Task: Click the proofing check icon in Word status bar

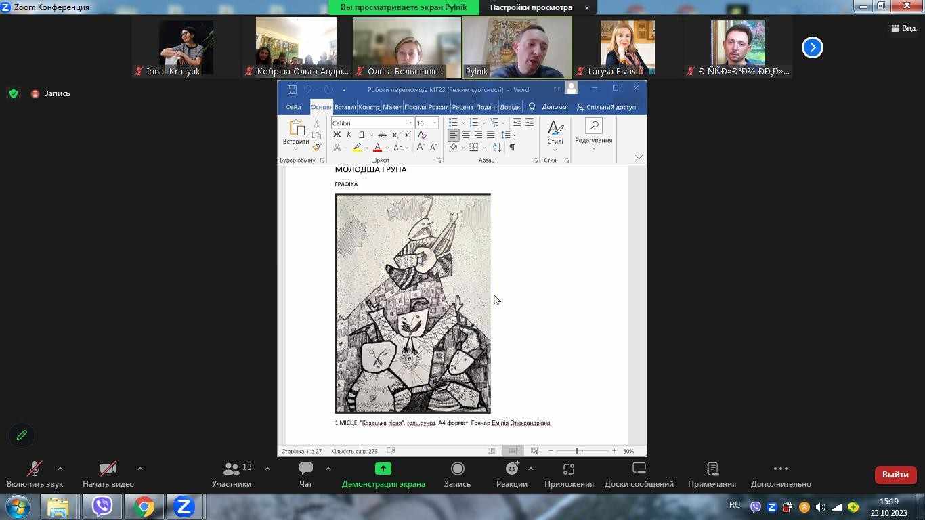Action: tap(391, 451)
